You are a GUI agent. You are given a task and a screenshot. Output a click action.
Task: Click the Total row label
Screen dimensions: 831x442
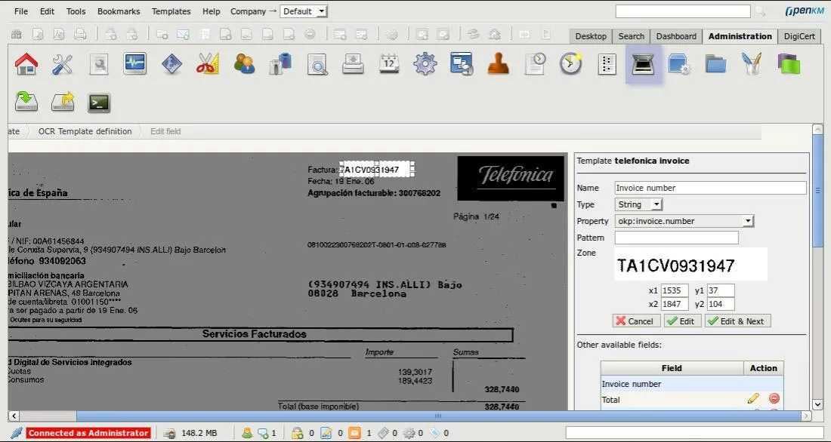pos(610,400)
